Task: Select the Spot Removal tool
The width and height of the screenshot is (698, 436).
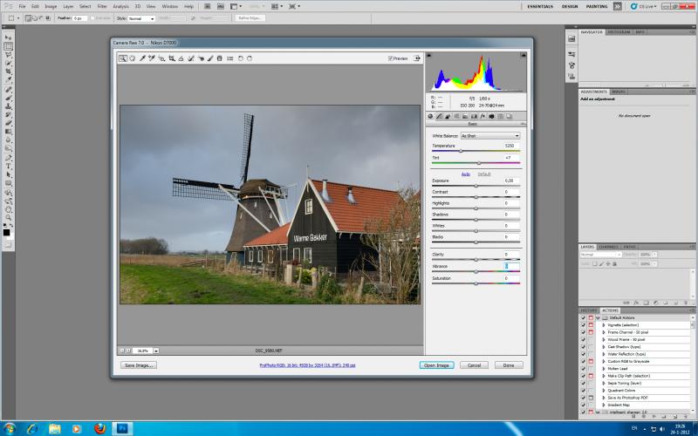Action: point(190,58)
